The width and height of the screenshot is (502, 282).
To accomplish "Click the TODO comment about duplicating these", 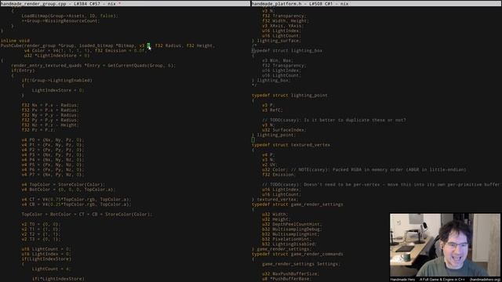I will (334, 120).
